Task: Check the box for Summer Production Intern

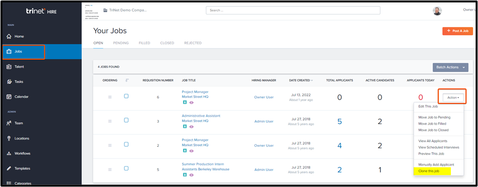Action: (x=126, y=169)
